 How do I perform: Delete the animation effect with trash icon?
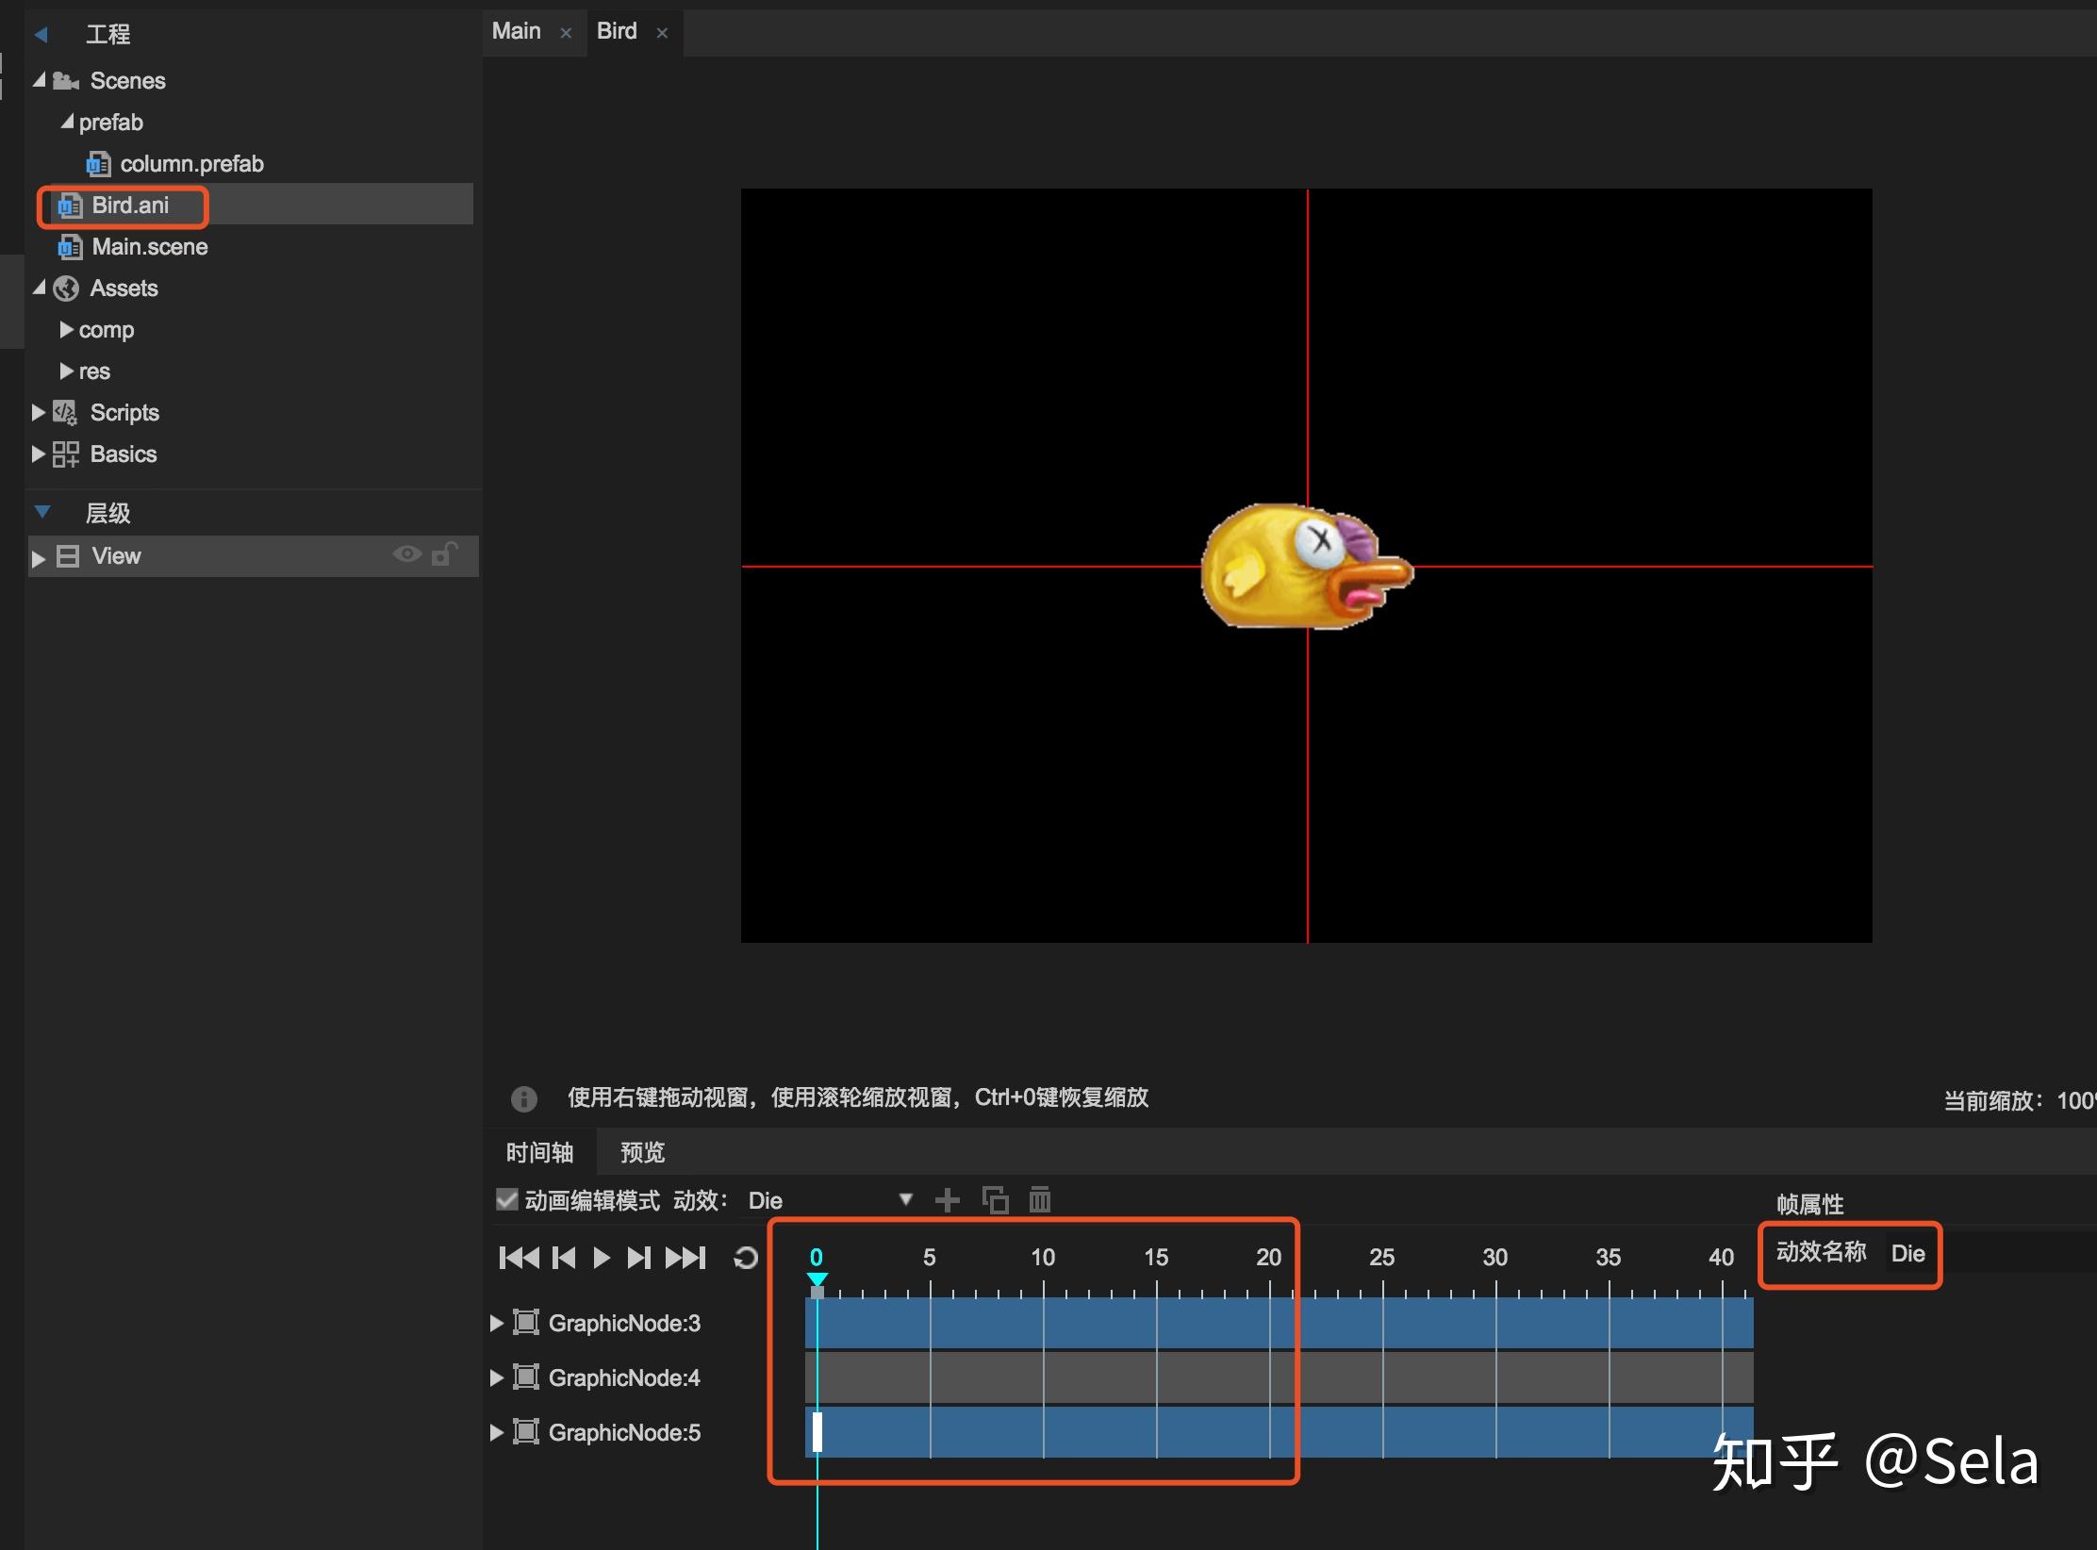pos(1039,1200)
